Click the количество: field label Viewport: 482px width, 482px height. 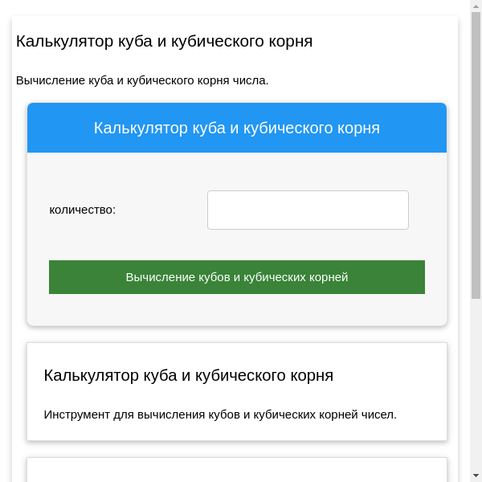pyautogui.click(x=83, y=210)
